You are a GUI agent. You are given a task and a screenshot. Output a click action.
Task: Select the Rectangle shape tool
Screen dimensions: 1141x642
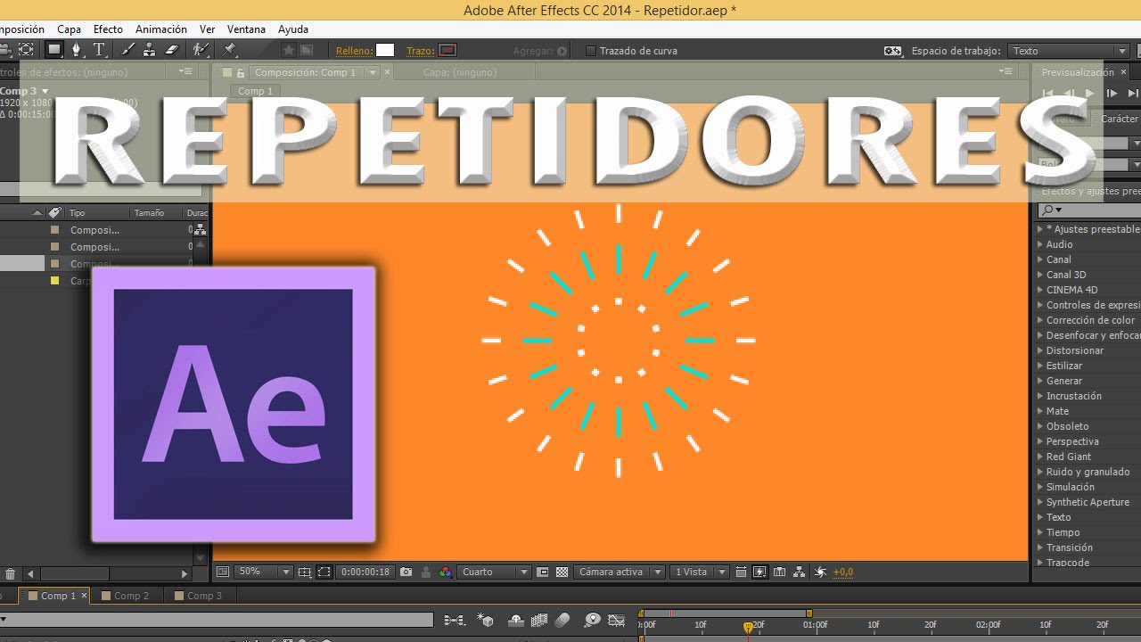point(54,50)
